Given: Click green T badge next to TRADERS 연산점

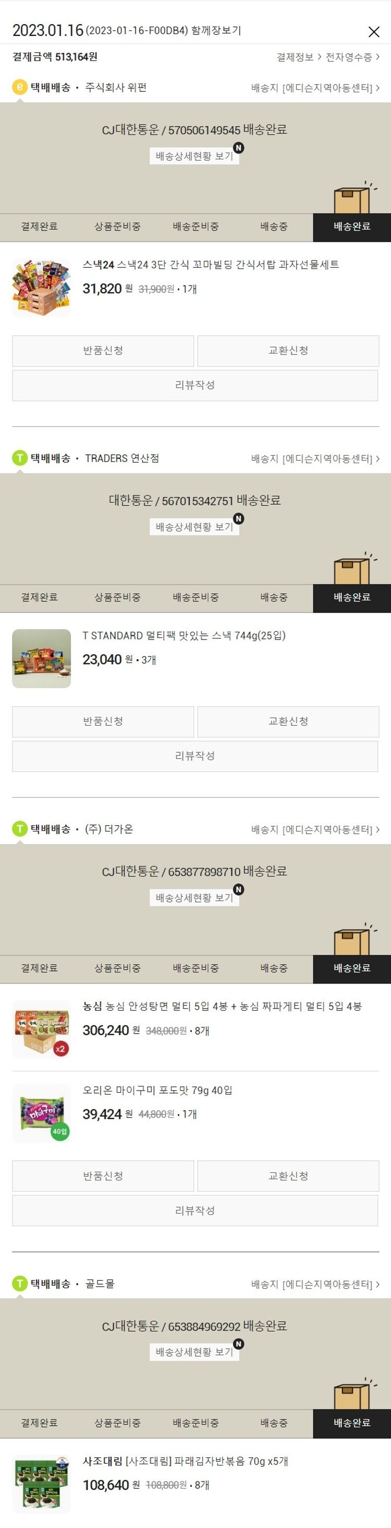Looking at the screenshot, I should (20, 458).
